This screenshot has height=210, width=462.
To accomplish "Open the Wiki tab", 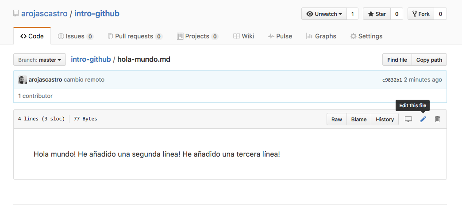I will click(243, 36).
